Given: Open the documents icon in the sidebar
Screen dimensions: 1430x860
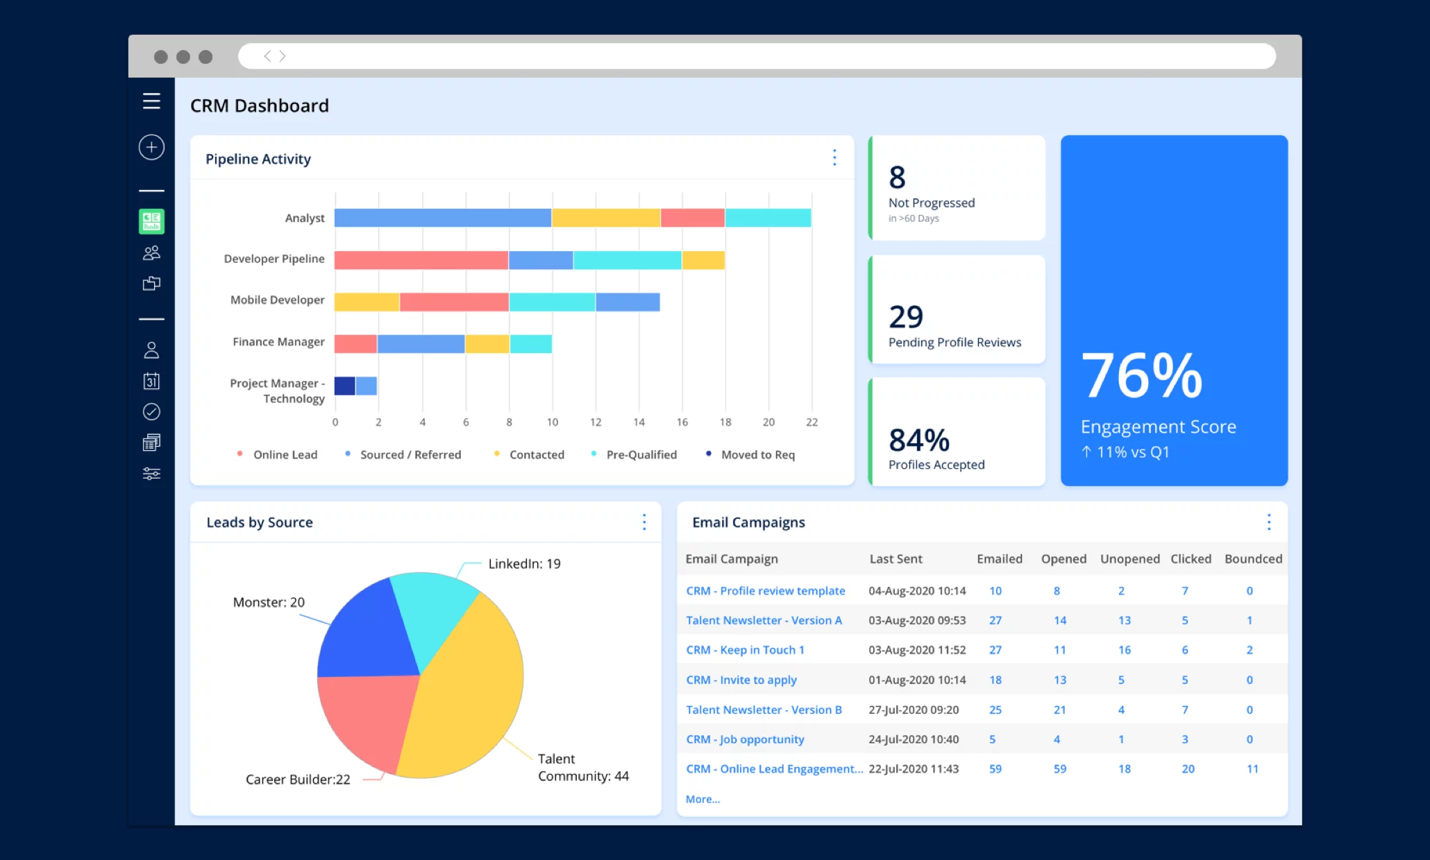Looking at the screenshot, I should tap(151, 283).
